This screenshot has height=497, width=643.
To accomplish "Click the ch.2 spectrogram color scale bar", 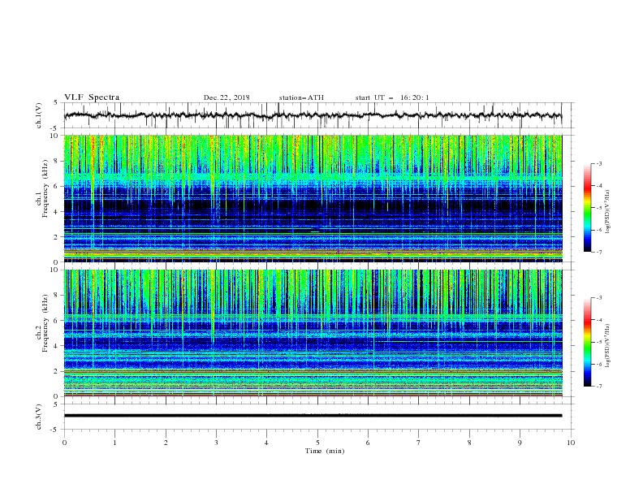I will (x=587, y=342).
